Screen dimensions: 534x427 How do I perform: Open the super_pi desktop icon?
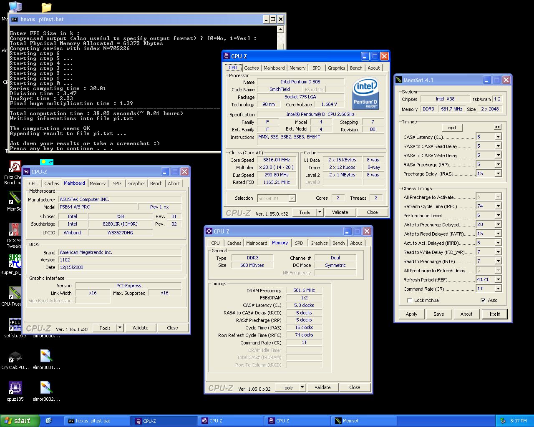coord(15,261)
